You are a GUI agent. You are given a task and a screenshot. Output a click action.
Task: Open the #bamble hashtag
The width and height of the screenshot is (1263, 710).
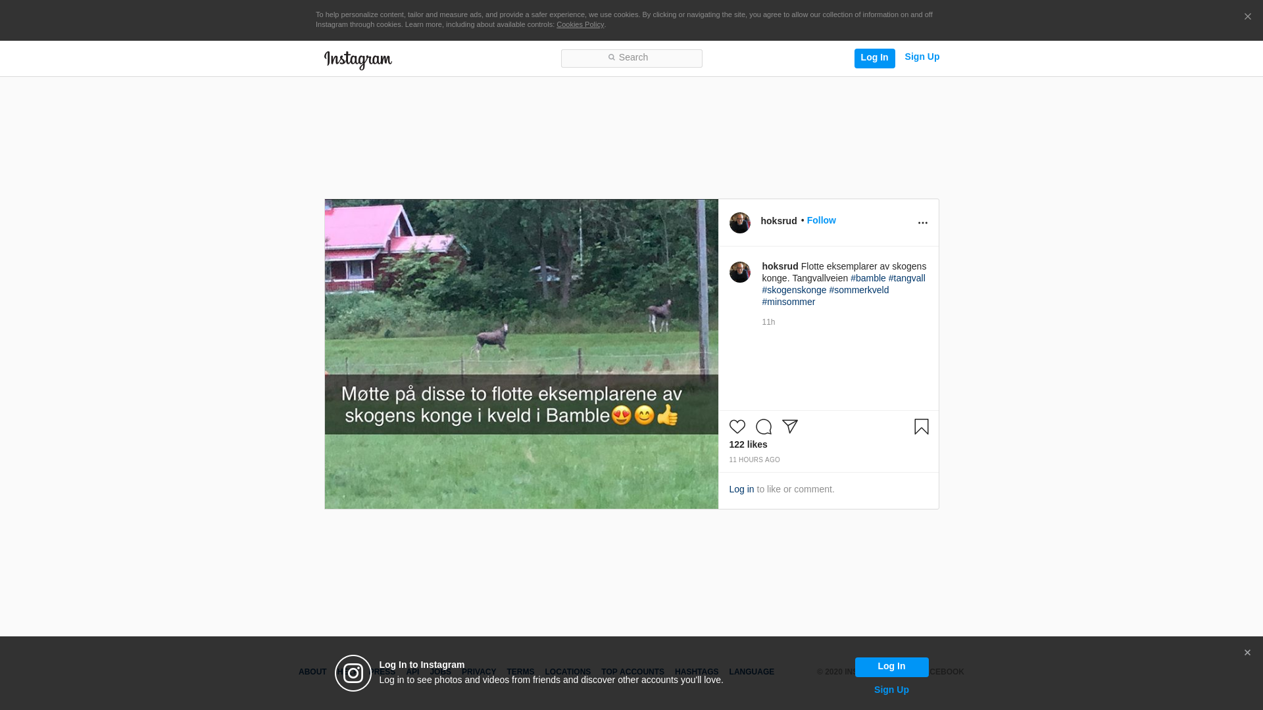click(868, 278)
